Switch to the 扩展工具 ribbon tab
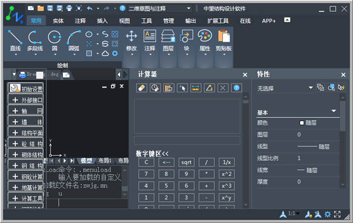 click(x=218, y=21)
